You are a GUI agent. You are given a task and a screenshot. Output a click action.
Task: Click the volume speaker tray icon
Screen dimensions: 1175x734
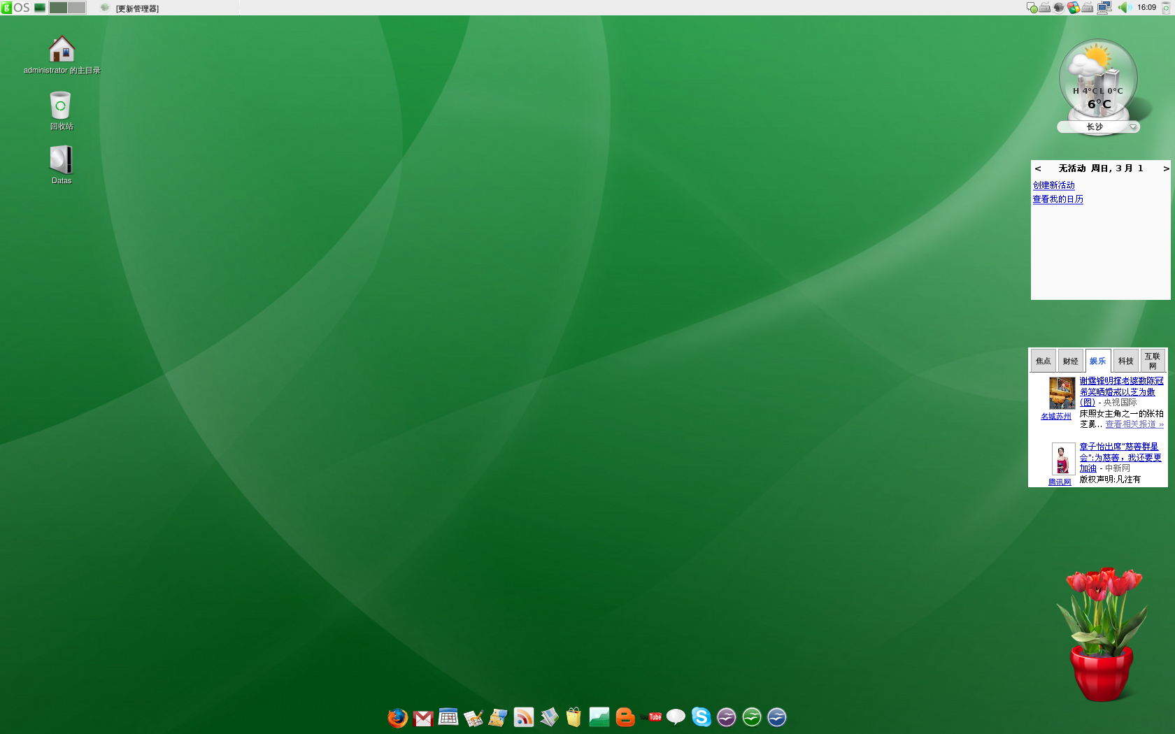coord(1125,8)
